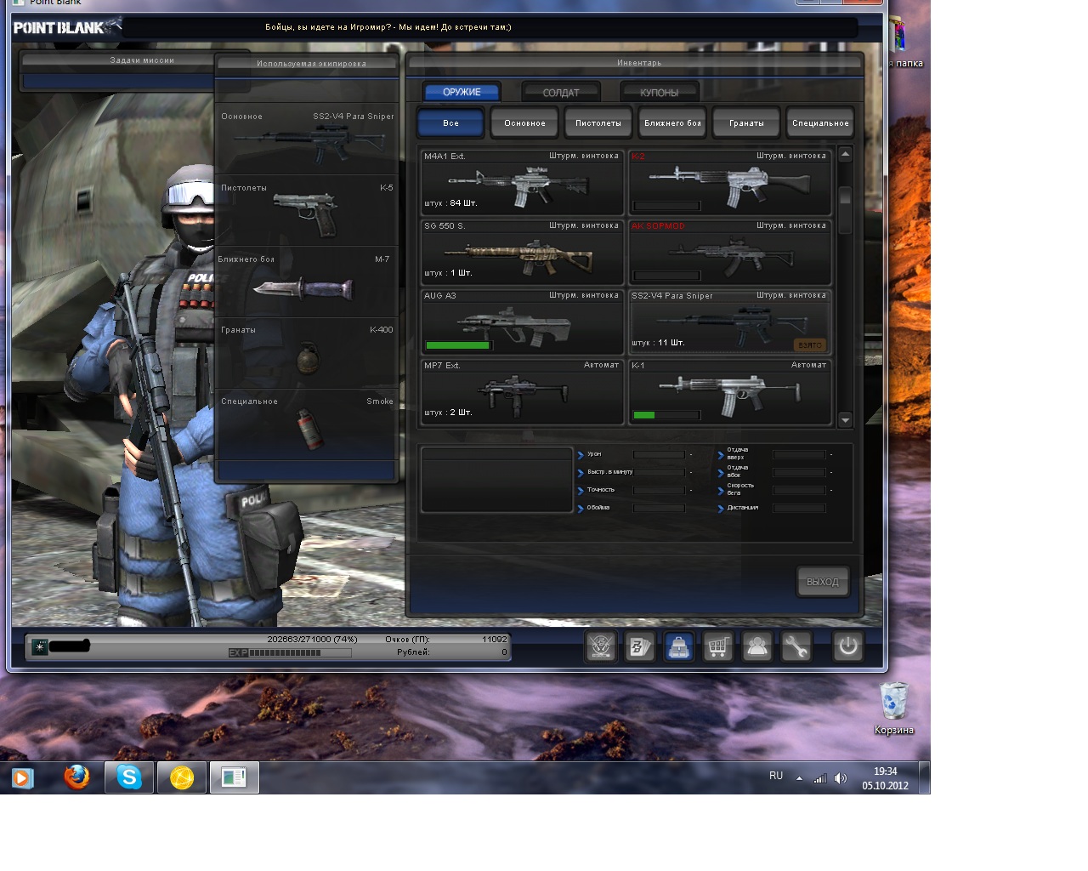Open the clan emblem menu in bottom bar
Image resolution: width=1088 pixels, height=871 pixels.
point(601,647)
